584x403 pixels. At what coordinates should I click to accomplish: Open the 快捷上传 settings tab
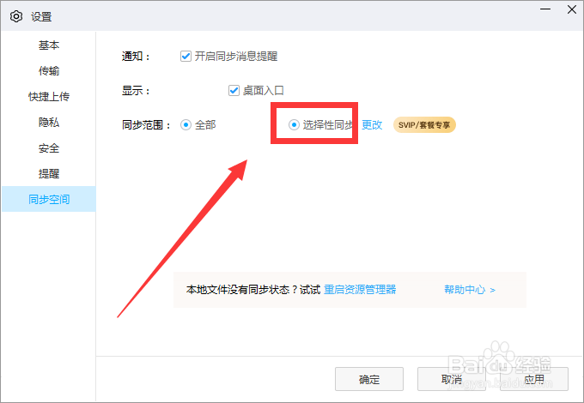point(49,96)
